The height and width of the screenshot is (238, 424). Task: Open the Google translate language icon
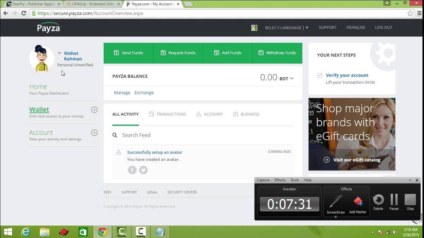(x=254, y=28)
